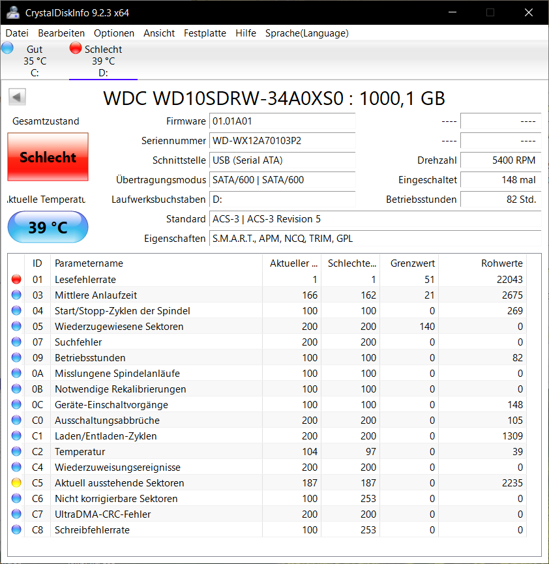Screen dimensions: 549x564
Task: Click blue status dot of Mittlere Anlaufzeit row
Action: tap(16, 295)
